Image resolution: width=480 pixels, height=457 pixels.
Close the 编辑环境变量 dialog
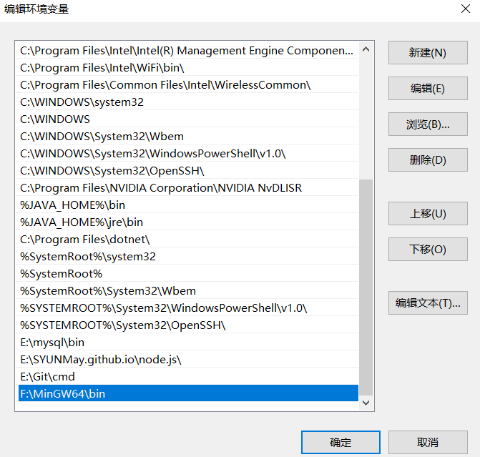tap(466, 9)
